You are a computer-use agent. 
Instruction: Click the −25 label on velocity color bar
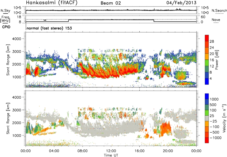pyautogui.click(x=213, y=121)
